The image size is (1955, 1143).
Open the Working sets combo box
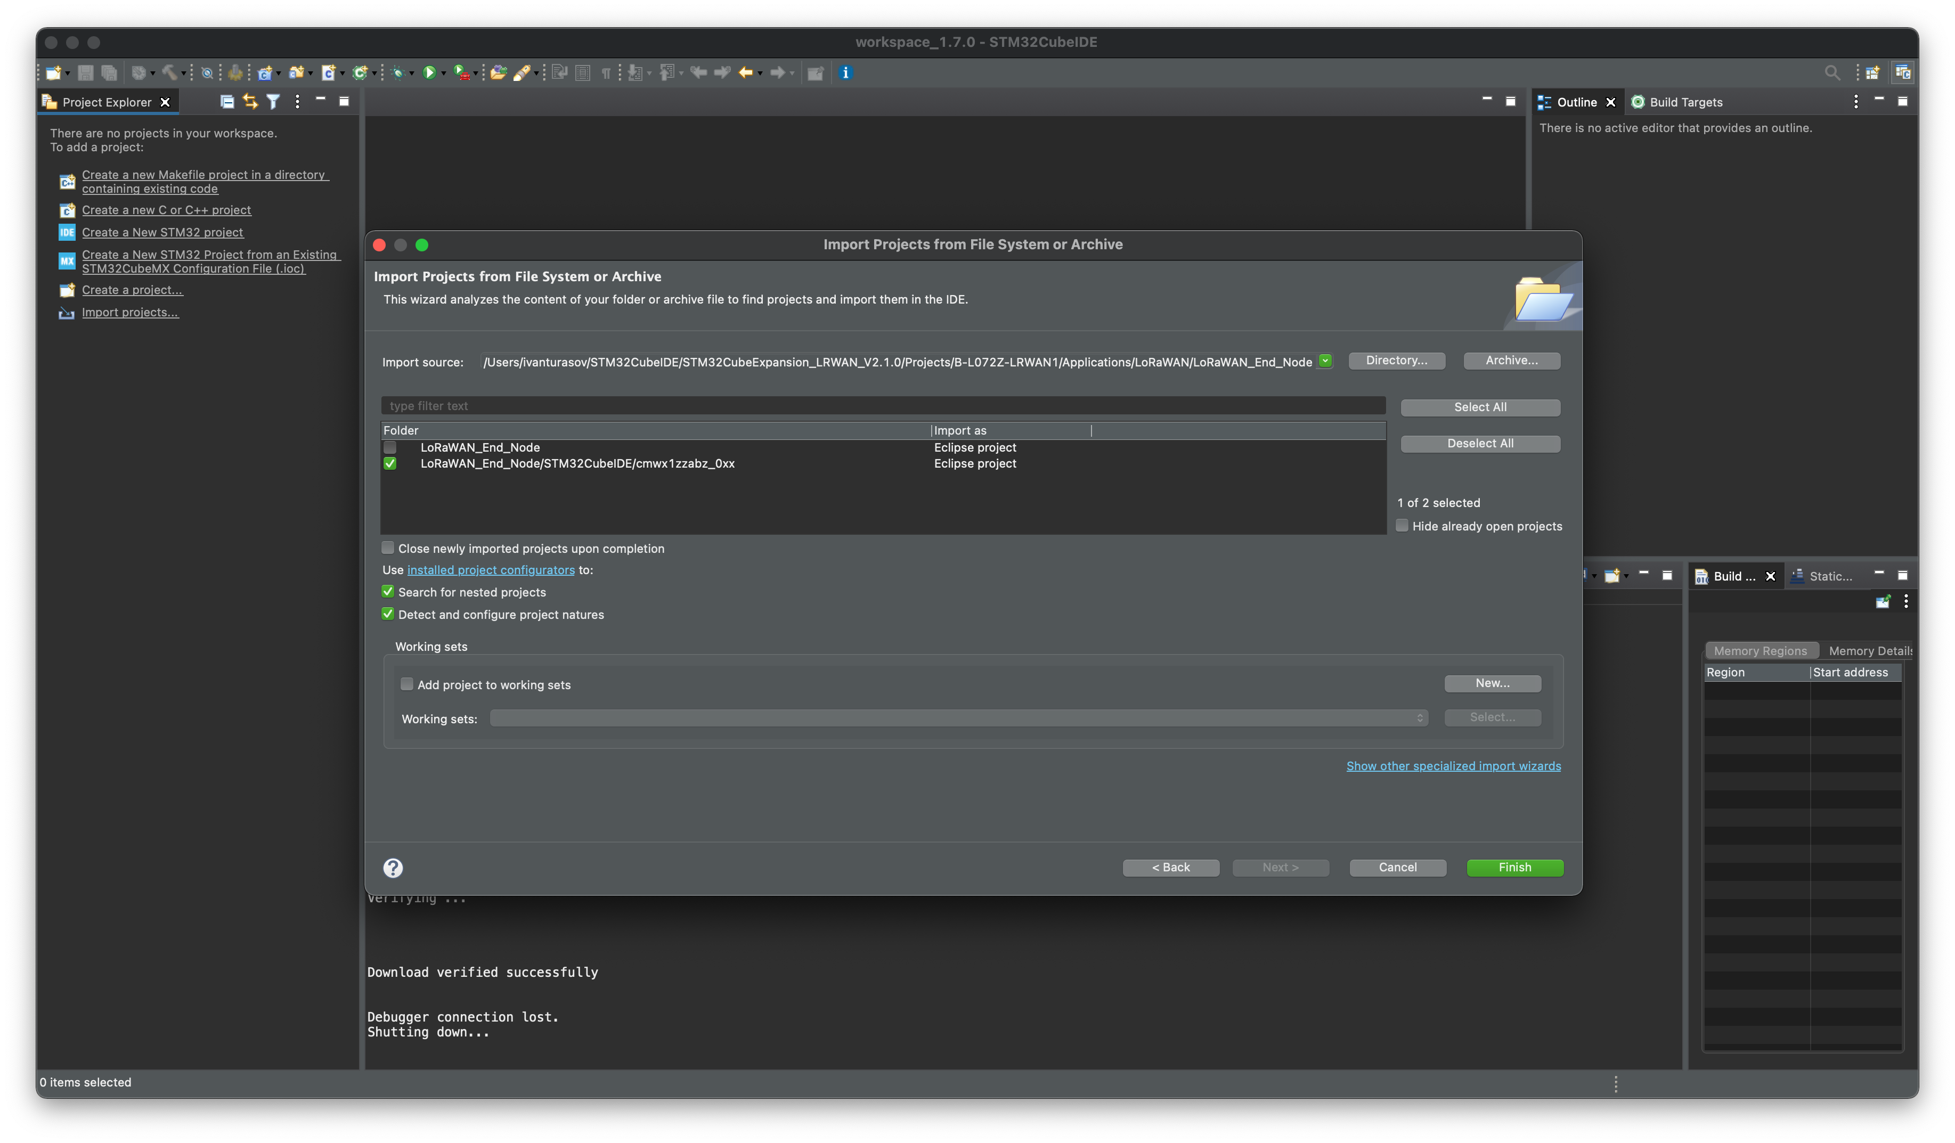[959, 718]
